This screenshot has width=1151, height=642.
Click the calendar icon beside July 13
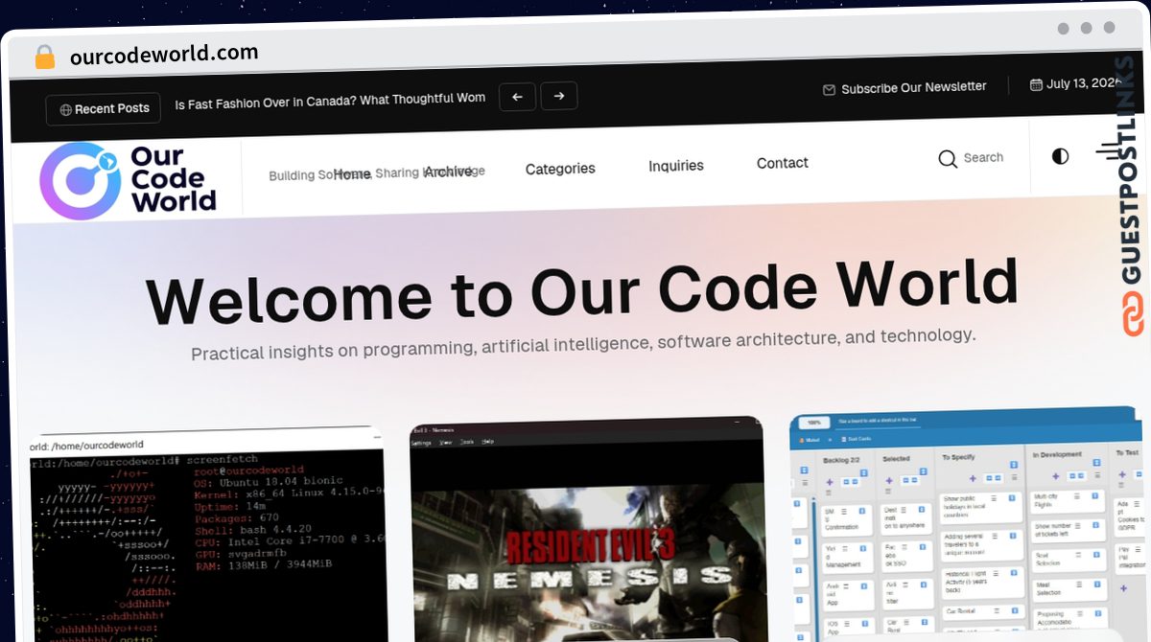pyautogui.click(x=1036, y=84)
